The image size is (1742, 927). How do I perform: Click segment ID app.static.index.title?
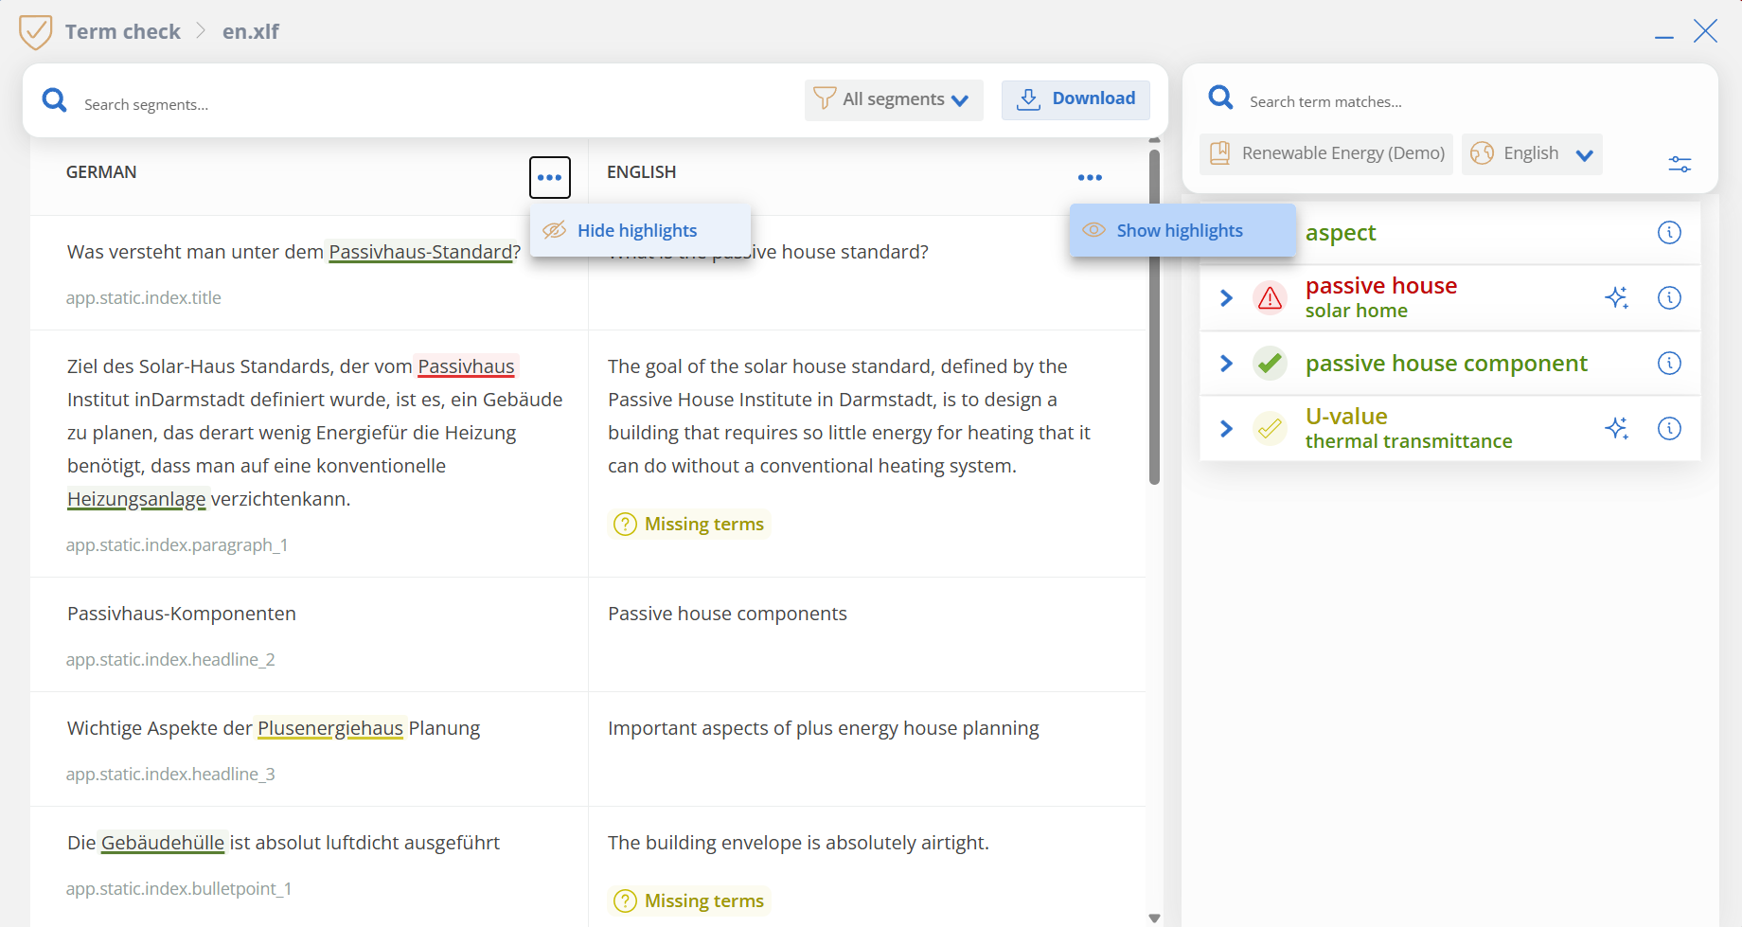144,297
